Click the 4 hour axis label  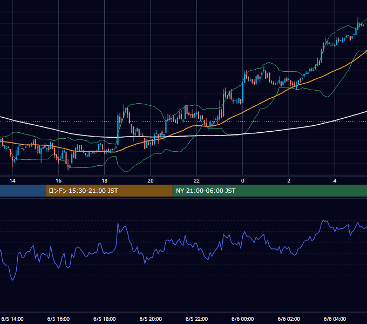click(x=335, y=181)
